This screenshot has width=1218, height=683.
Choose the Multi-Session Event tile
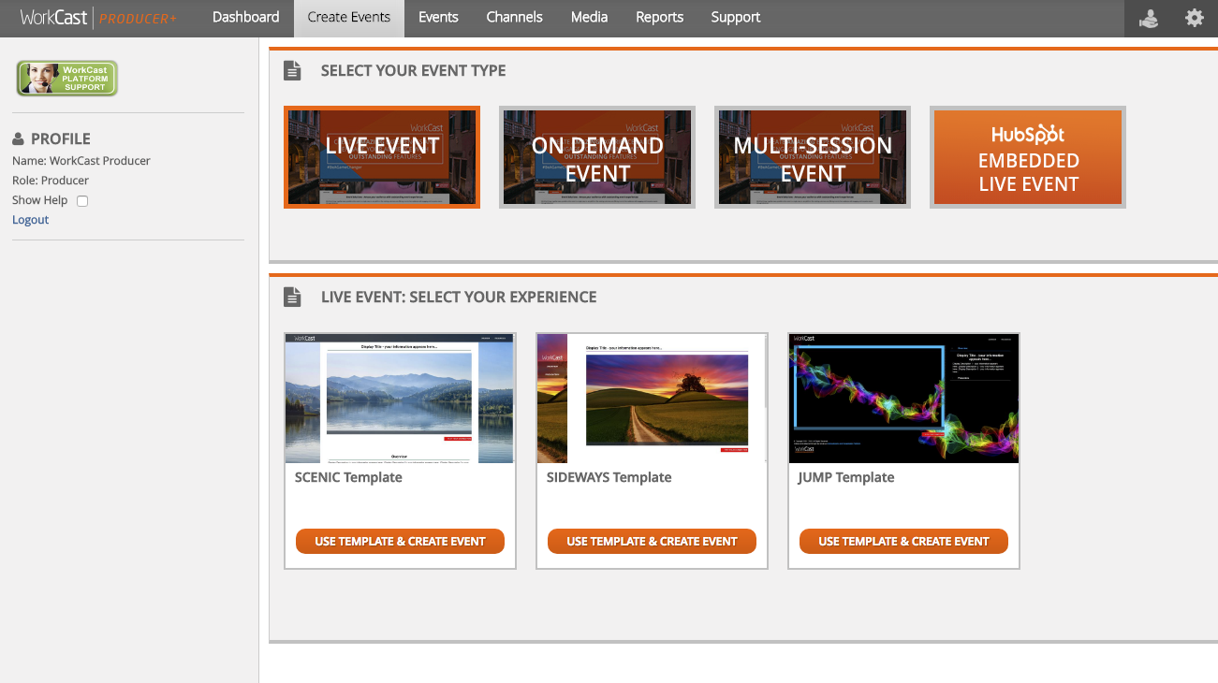tap(813, 157)
